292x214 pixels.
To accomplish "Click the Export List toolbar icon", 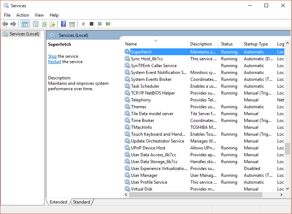I will (x=52, y=24).
